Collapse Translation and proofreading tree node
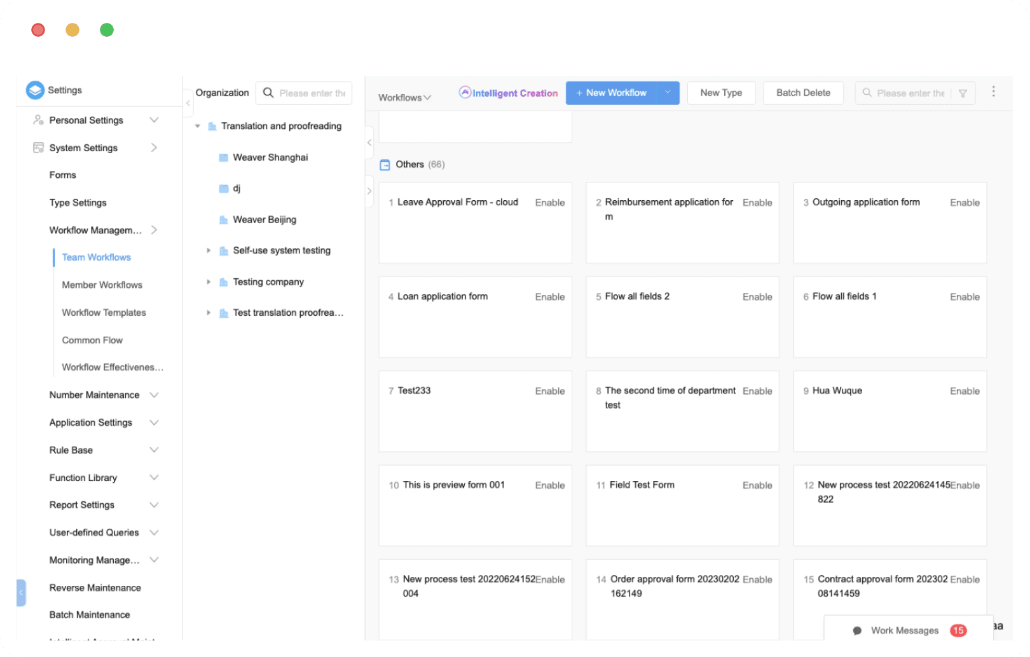The image size is (1030, 657). coord(198,126)
